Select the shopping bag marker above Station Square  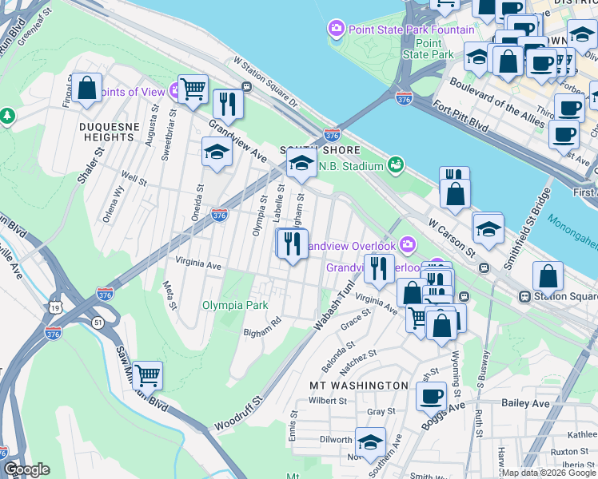click(x=548, y=279)
